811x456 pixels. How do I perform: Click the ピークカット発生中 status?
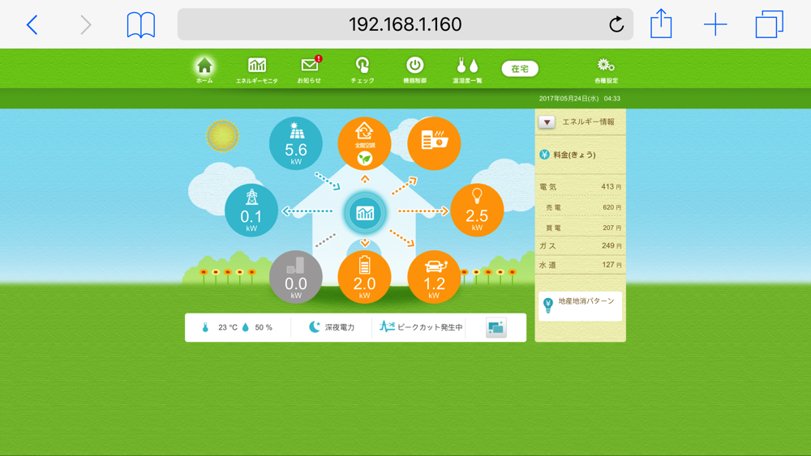(420, 327)
